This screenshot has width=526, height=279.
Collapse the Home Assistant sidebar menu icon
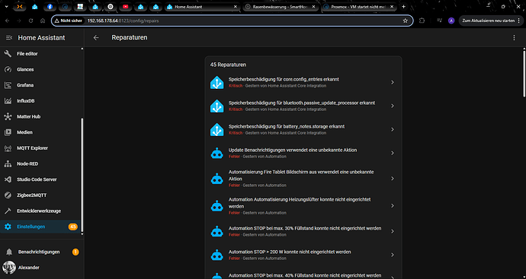click(9, 38)
